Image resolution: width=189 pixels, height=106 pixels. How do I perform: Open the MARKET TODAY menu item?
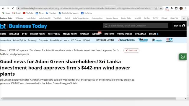(x=38, y=34)
